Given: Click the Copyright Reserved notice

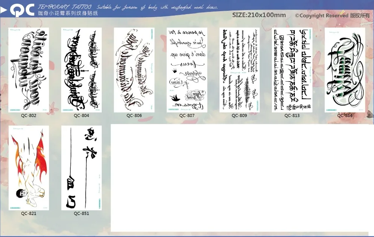Looking at the screenshot, I should (x=332, y=16).
